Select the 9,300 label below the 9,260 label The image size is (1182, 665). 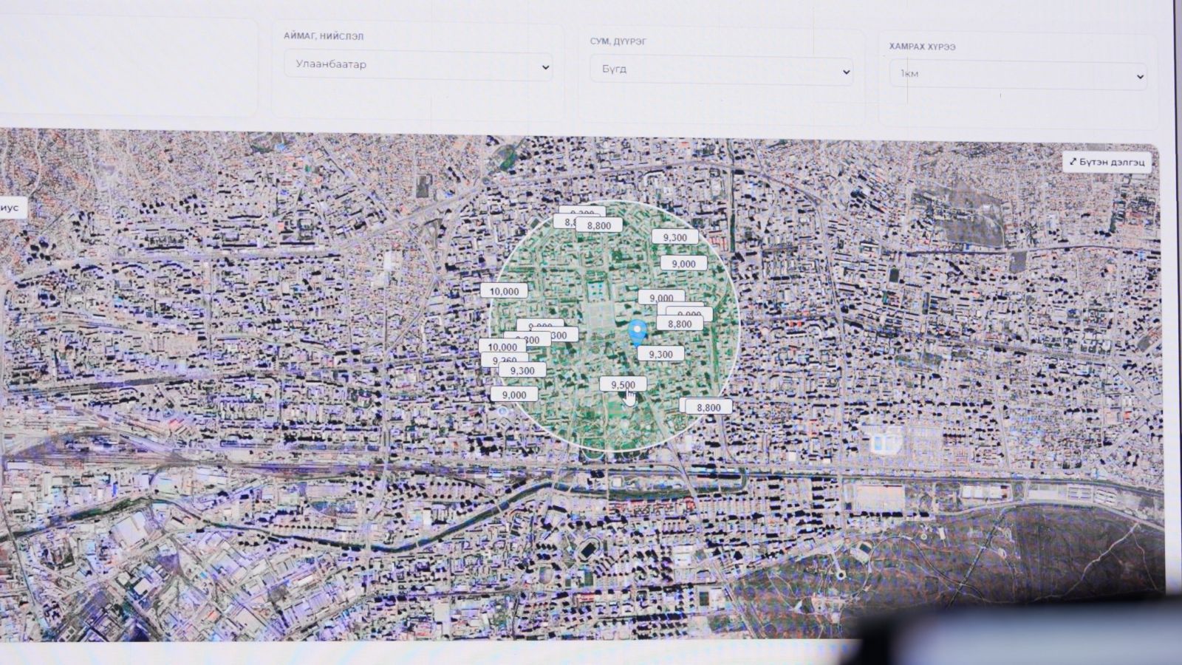point(522,370)
